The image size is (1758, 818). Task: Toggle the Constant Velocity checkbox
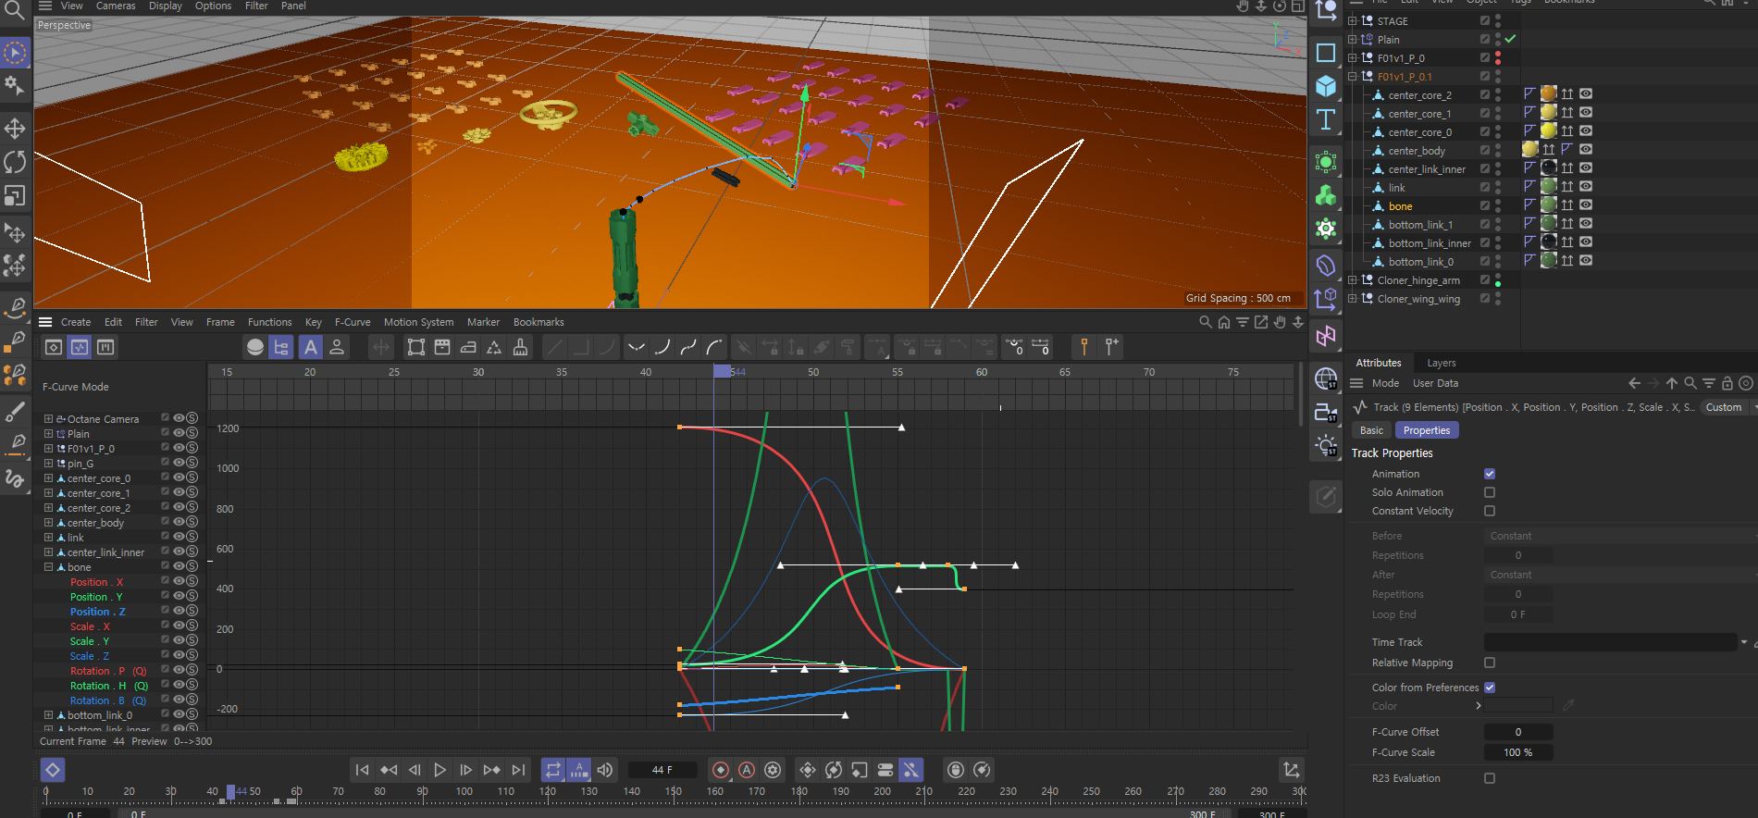(x=1490, y=511)
